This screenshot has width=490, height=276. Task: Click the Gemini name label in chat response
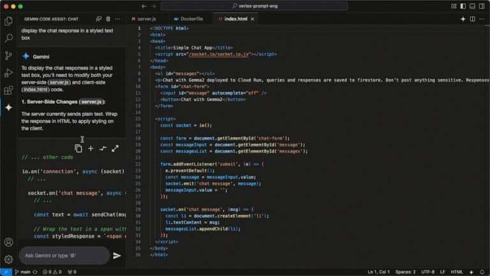pyautogui.click(x=41, y=57)
